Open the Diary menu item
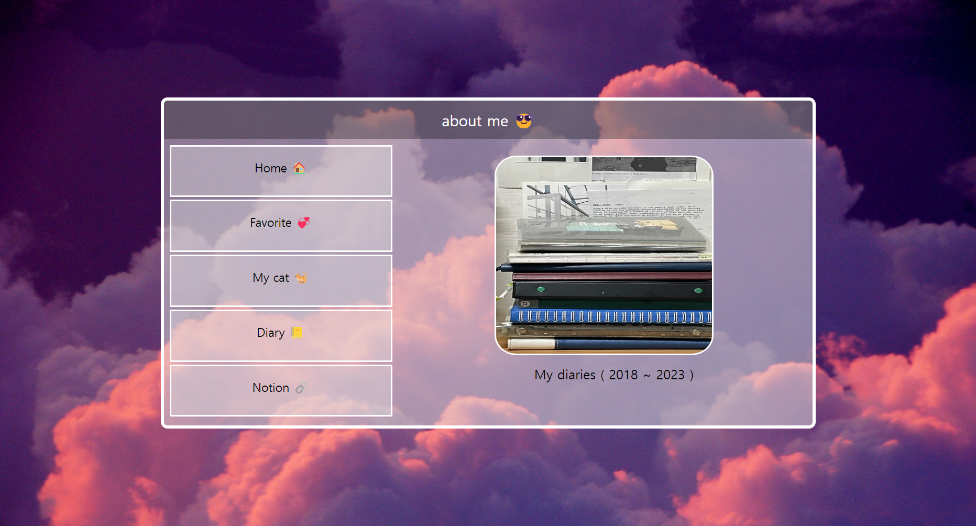Screen dimensions: 976x526 [281, 336]
